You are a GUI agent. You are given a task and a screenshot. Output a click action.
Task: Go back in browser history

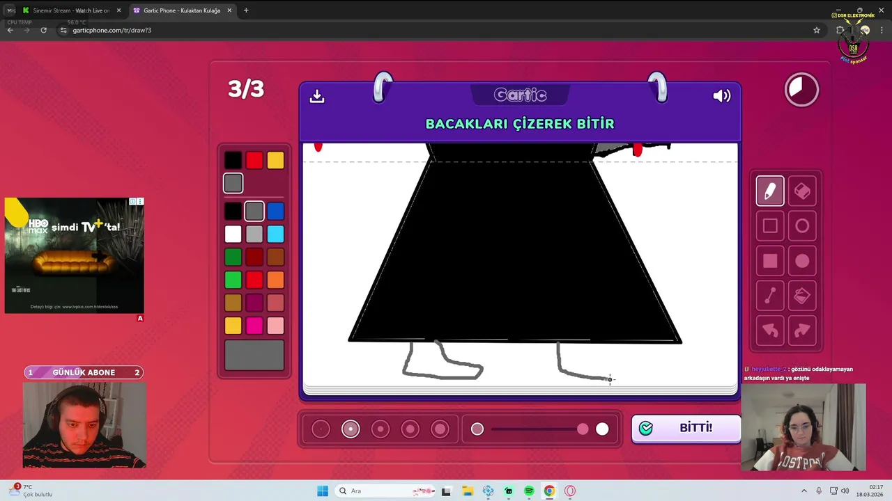(x=10, y=30)
